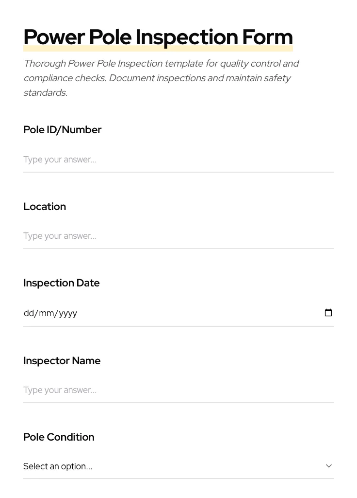Image resolution: width=357 pixels, height=498 pixels.
Task: Click the 'Pole Condition' label
Action: click(59, 437)
